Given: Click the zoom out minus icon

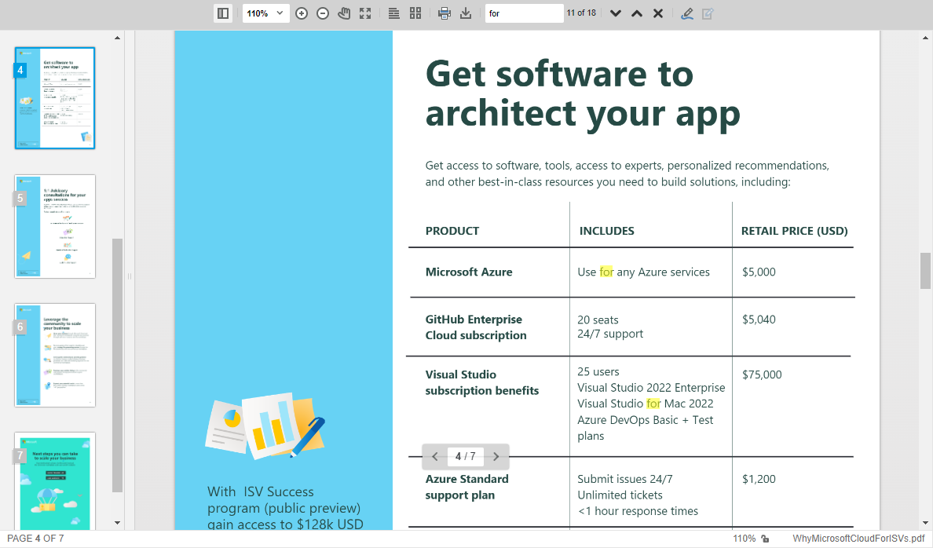Looking at the screenshot, I should click(x=323, y=13).
